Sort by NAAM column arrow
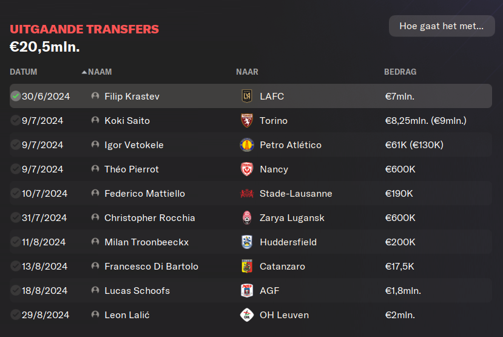Viewport: 503px width, 337px height. tap(84, 72)
